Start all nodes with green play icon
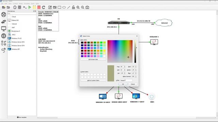 coord(30,7)
